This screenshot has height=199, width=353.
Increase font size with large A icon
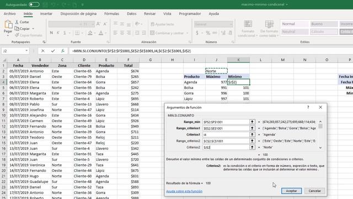click(98, 24)
